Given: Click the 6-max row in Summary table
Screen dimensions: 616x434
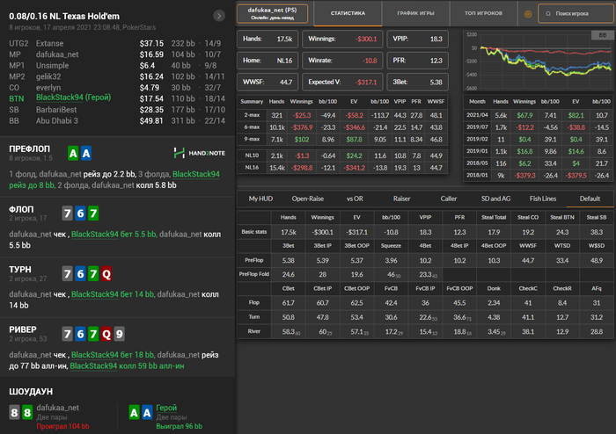Looking at the screenshot, I should [342, 127].
